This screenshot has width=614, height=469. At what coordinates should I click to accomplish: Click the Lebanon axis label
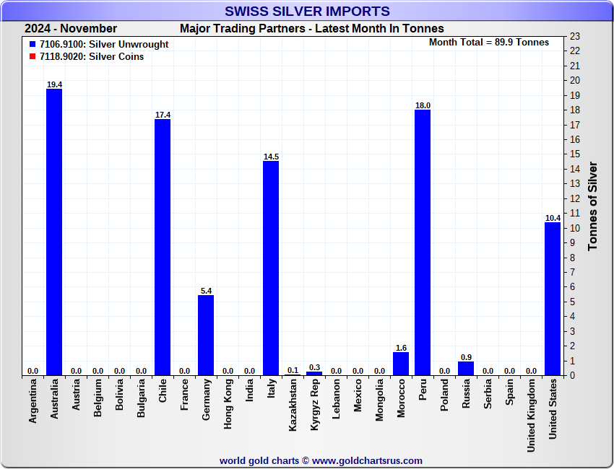336,399
